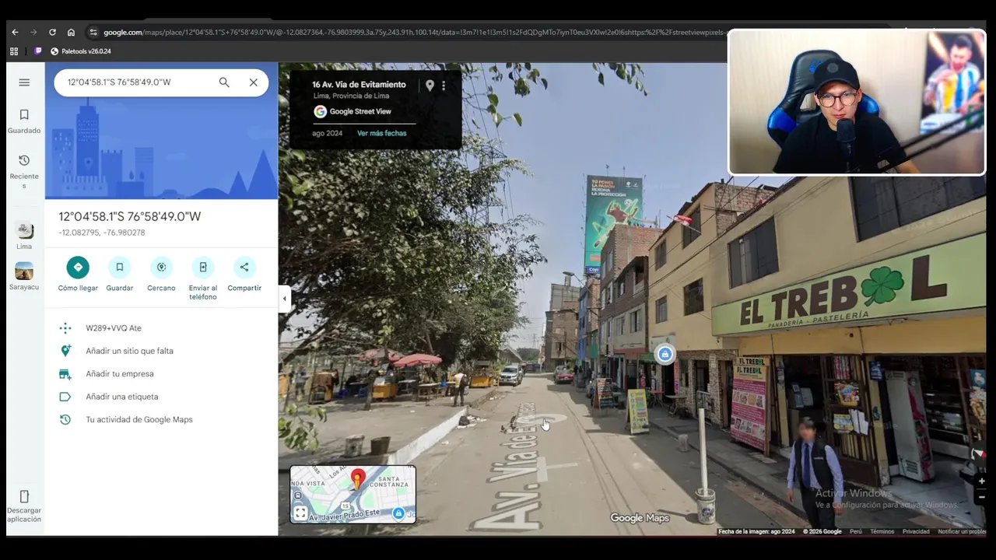Viewport: 996px width, 560px height.
Task: Click Descargar aplicación in the sidebar
Action: coord(24,506)
